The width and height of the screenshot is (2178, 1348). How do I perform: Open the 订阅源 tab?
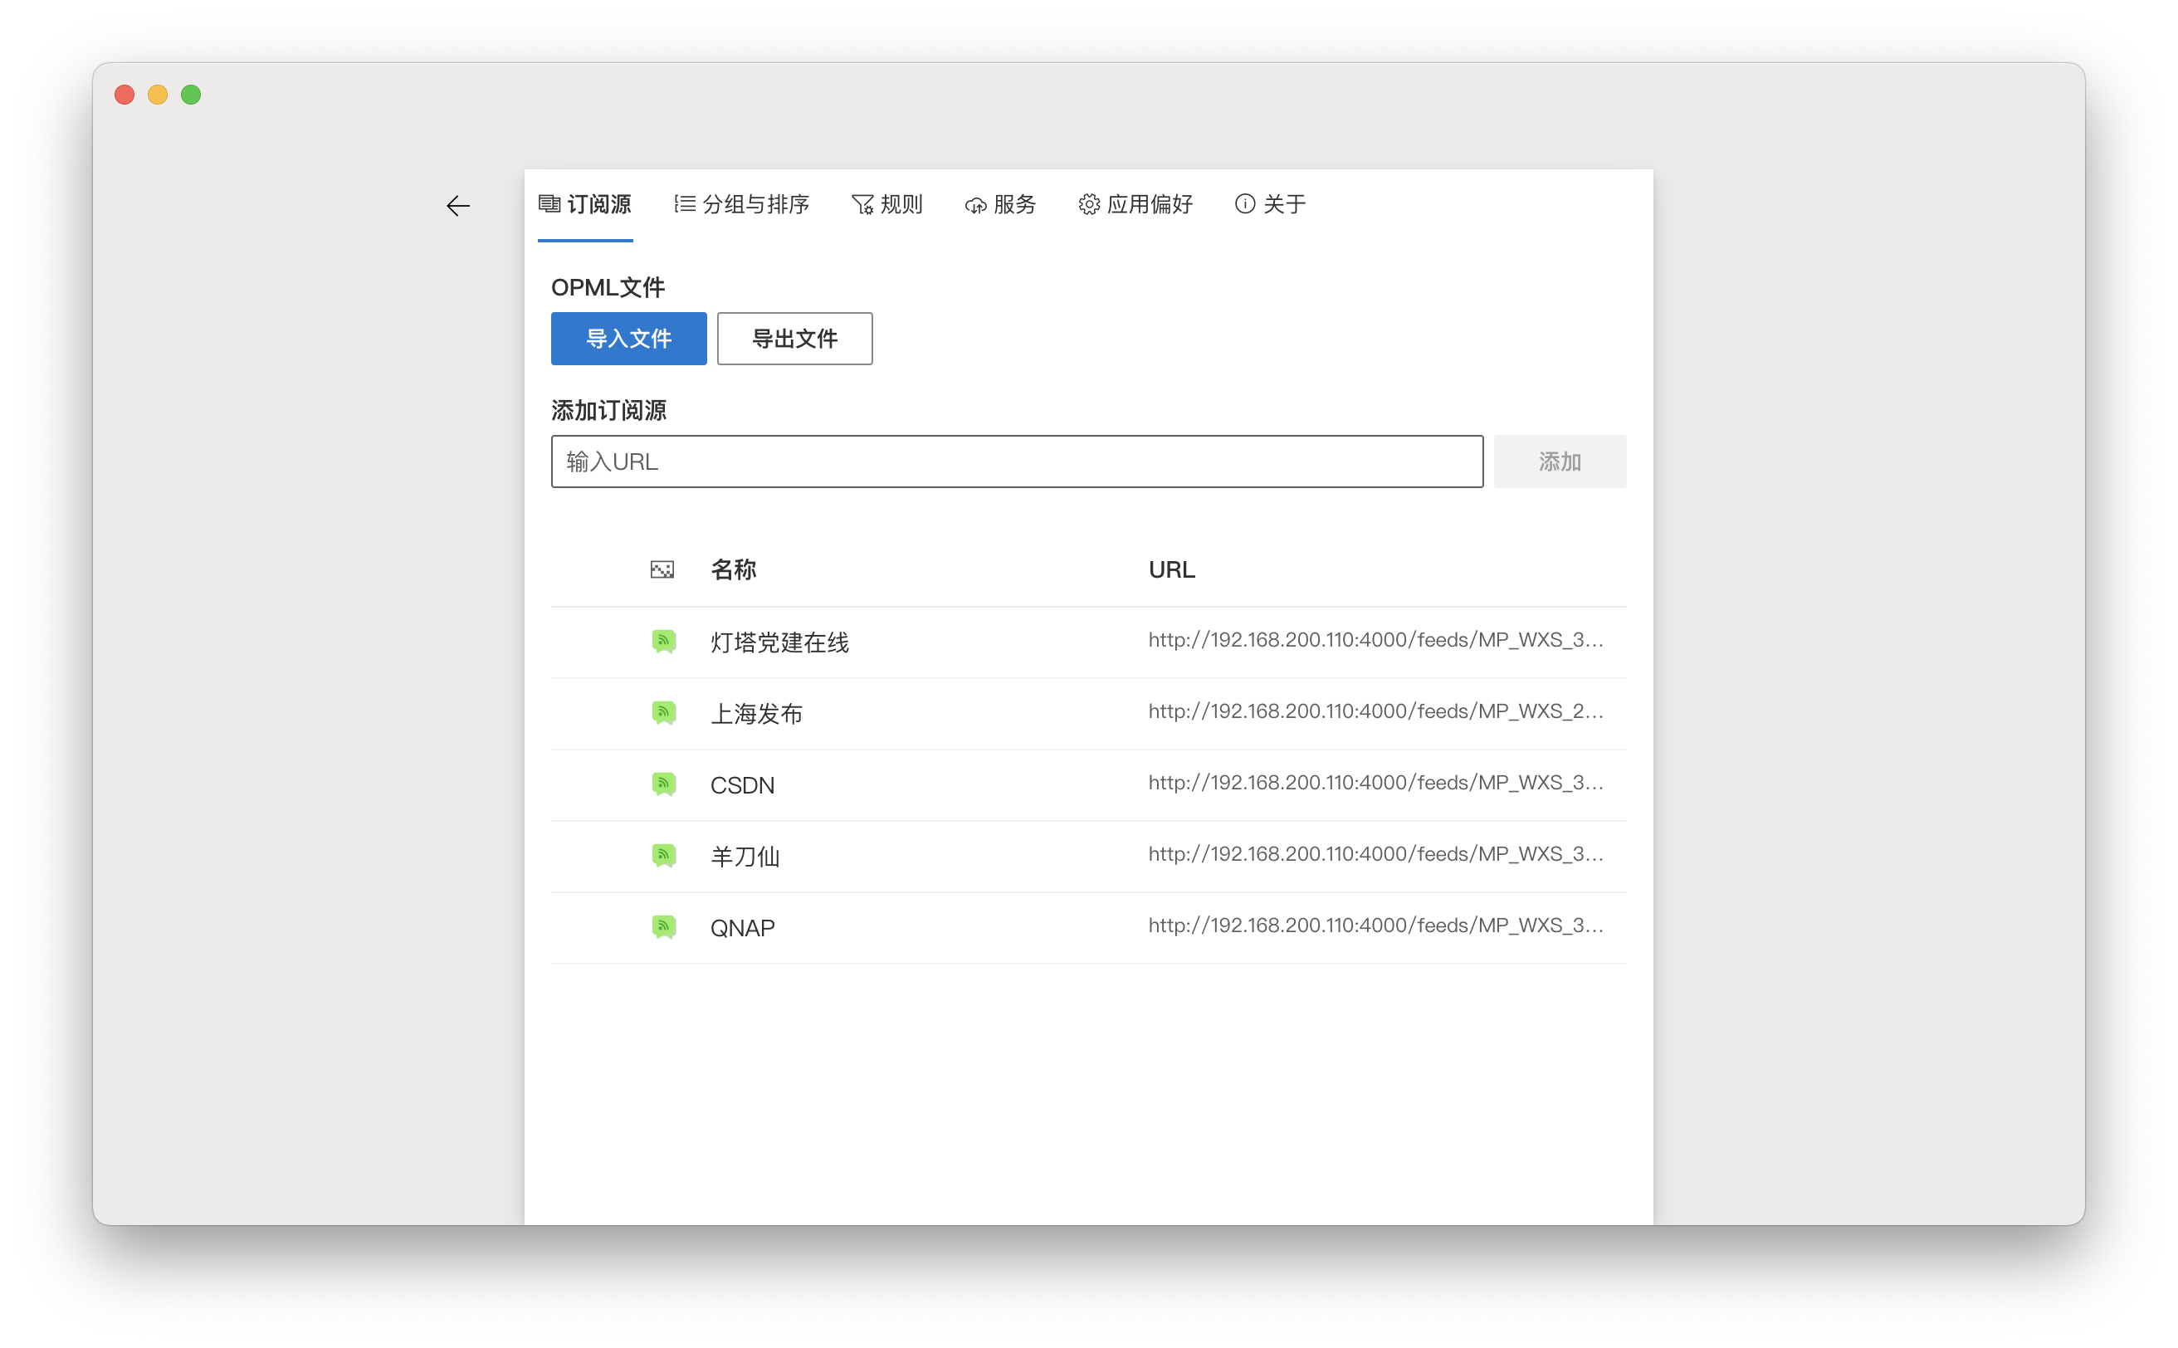585,204
